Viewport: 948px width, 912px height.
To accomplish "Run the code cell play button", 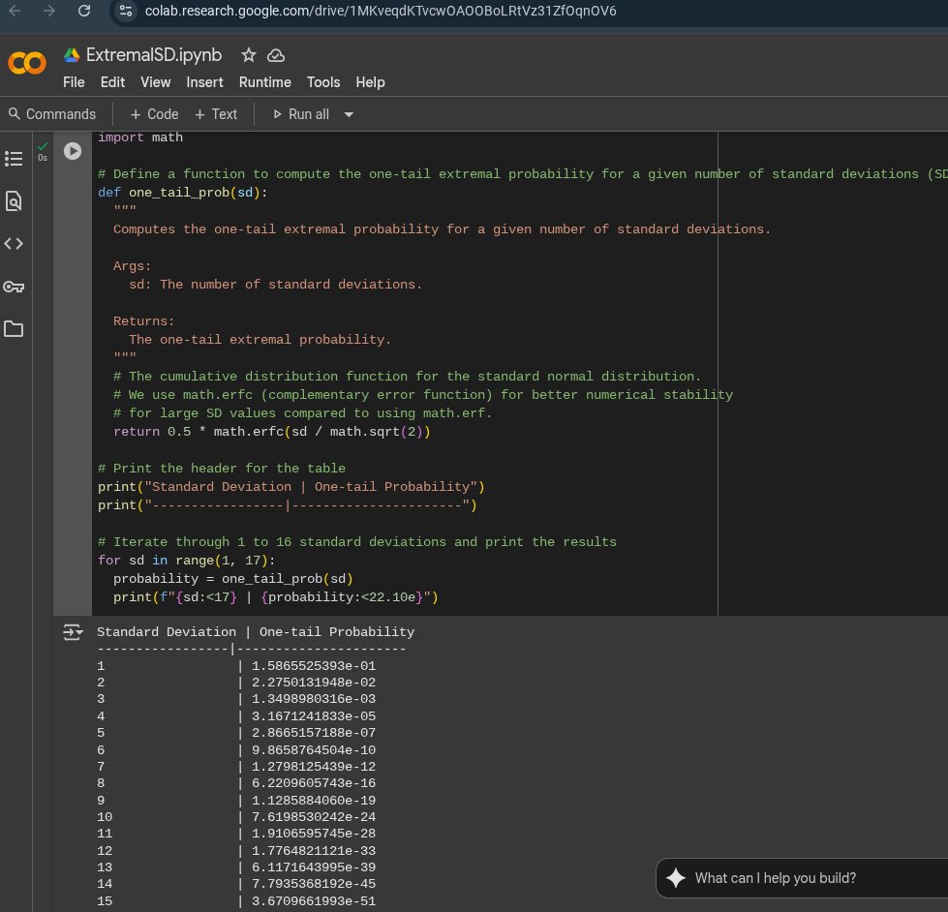I will (73, 150).
